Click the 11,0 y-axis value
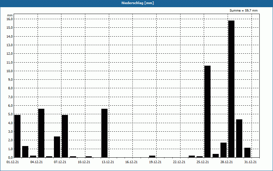This screenshot has height=171, width=273. coord(10,62)
